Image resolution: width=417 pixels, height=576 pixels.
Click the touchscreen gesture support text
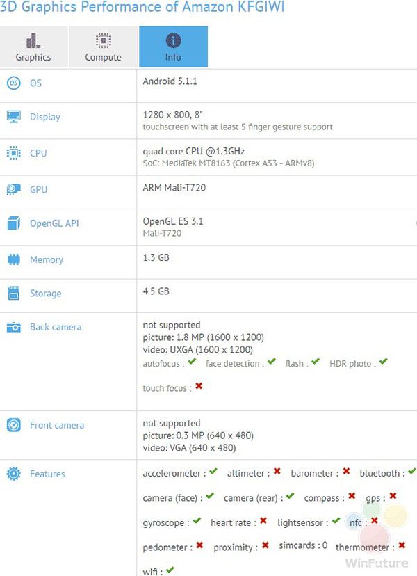coord(238,127)
